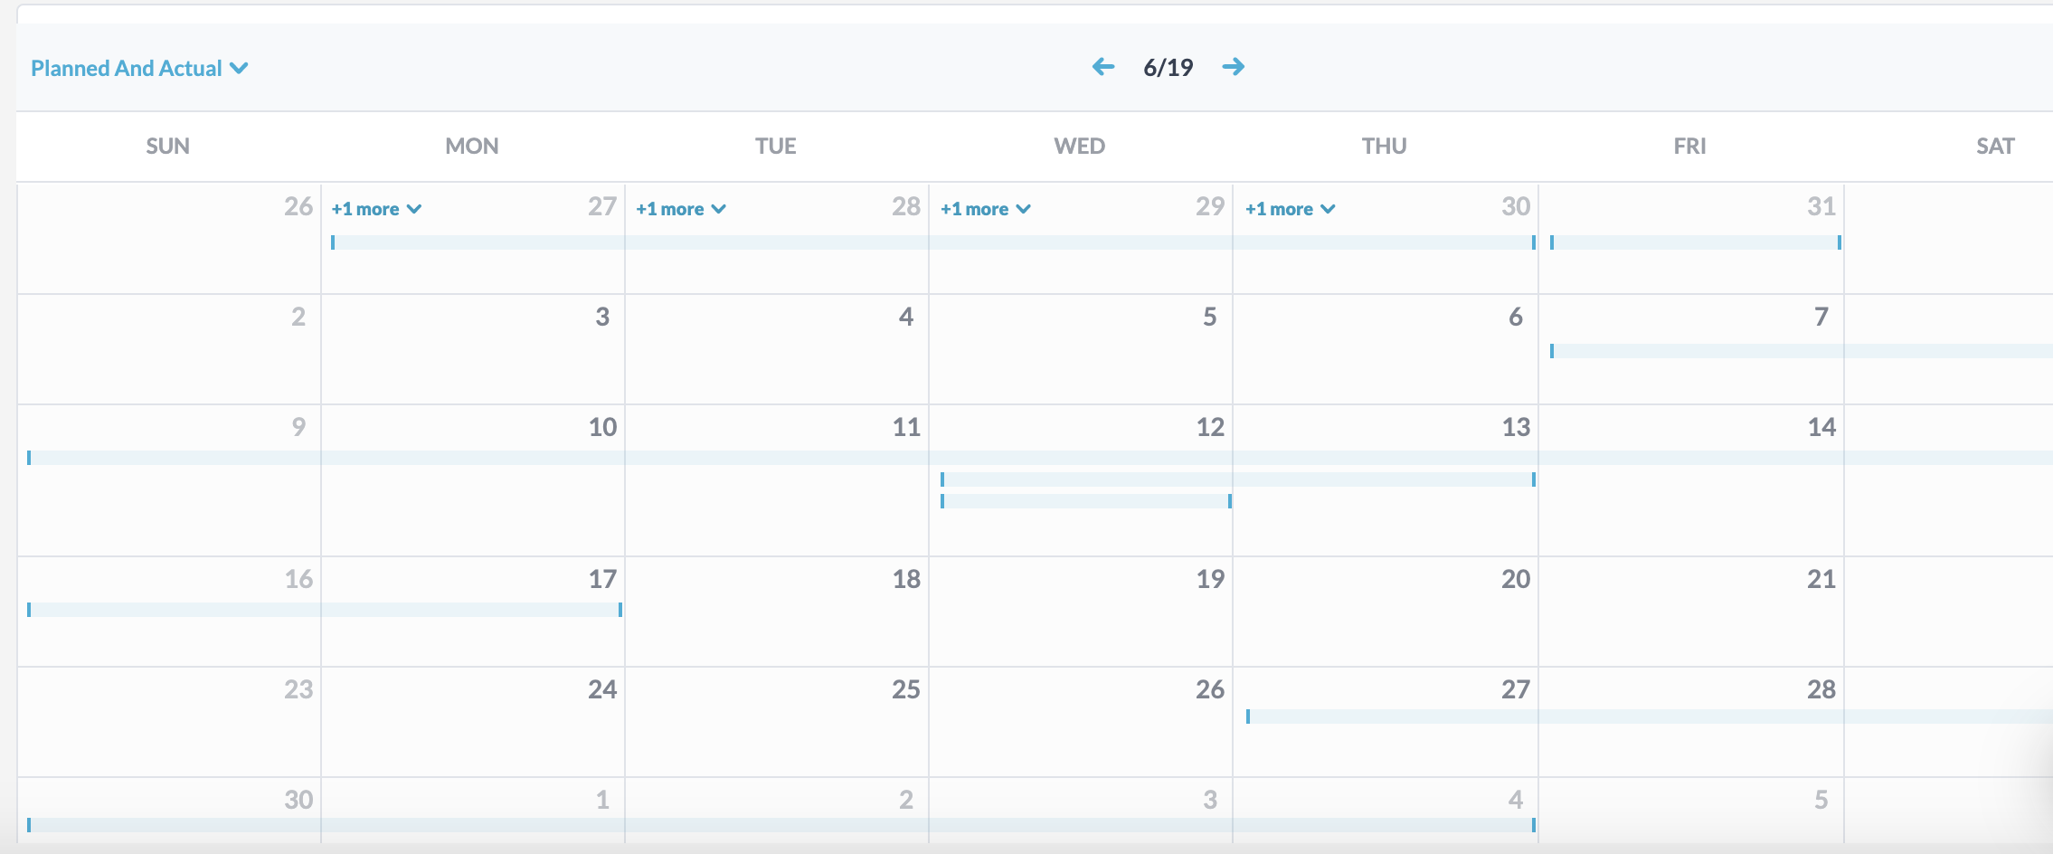Select the long event bar starting Sunday 9
This screenshot has width=2053, height=854.
pos(1040,458)
